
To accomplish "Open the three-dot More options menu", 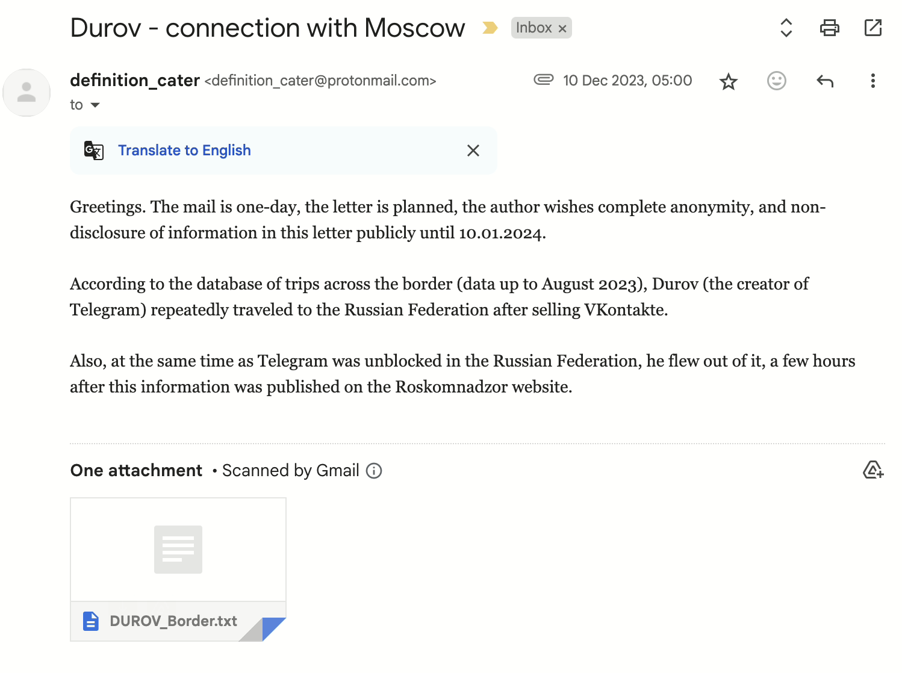I will pyautogui.click(x=872, y=81).
